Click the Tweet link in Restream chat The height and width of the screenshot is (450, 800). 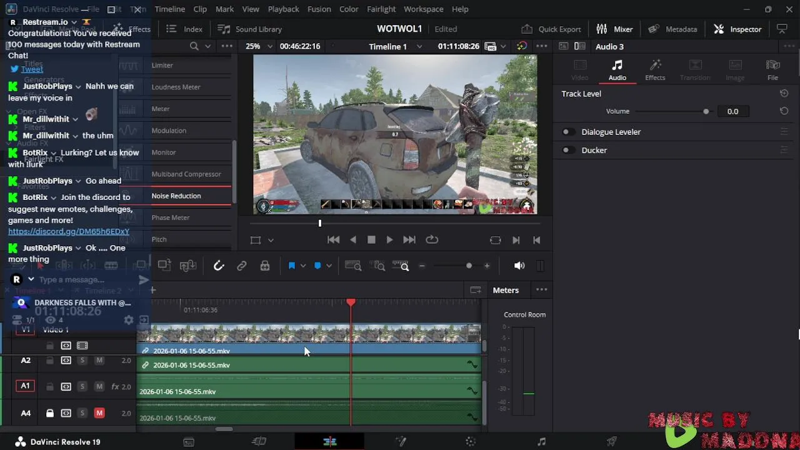pos(32,69)
